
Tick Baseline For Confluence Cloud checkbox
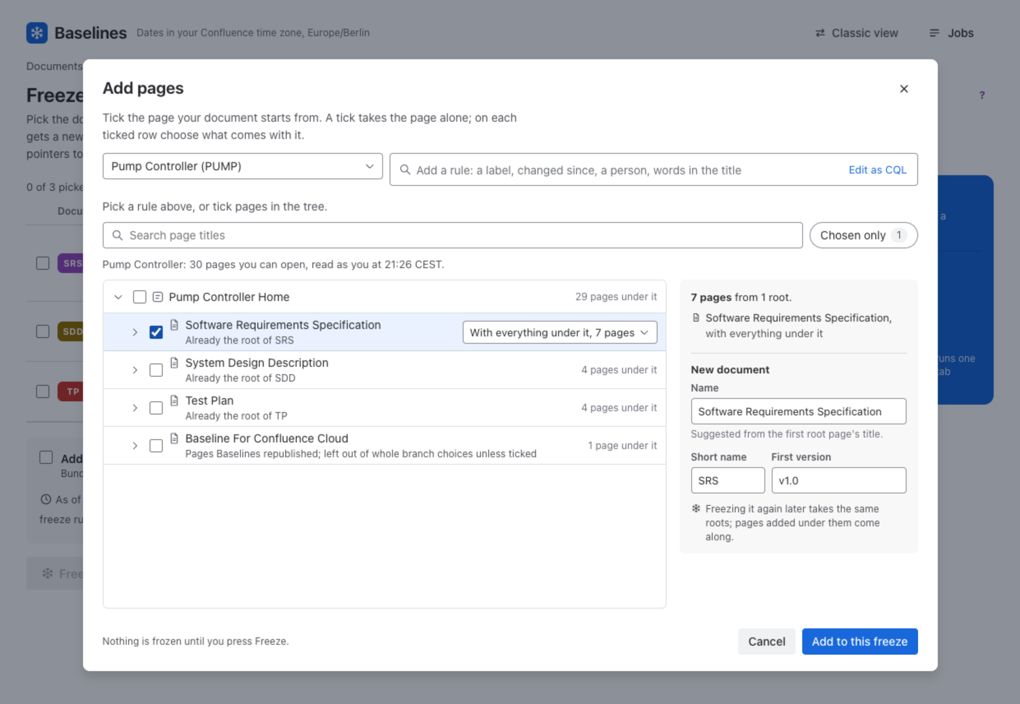point(156,446)
